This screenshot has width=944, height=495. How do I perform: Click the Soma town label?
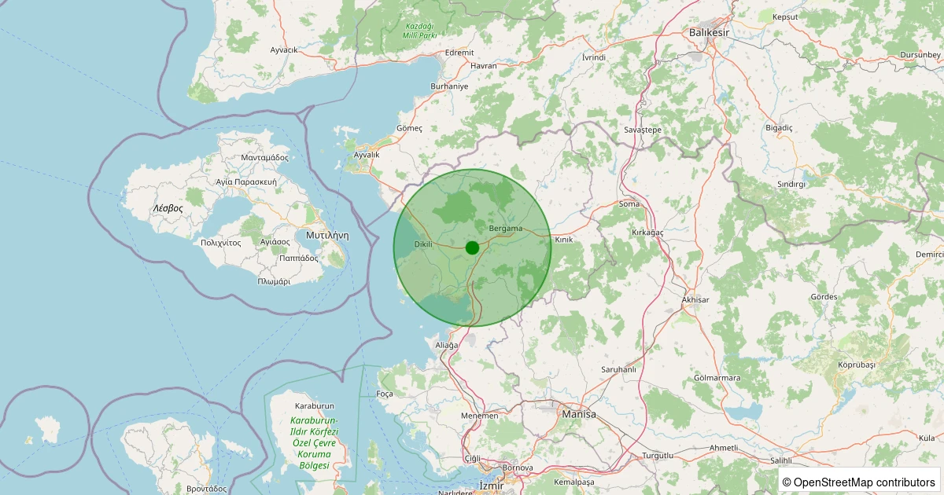point(630,204)
